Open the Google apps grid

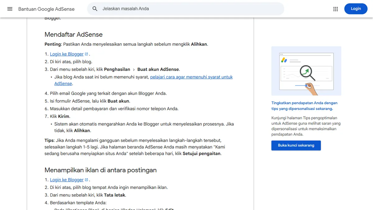point(335,9)
